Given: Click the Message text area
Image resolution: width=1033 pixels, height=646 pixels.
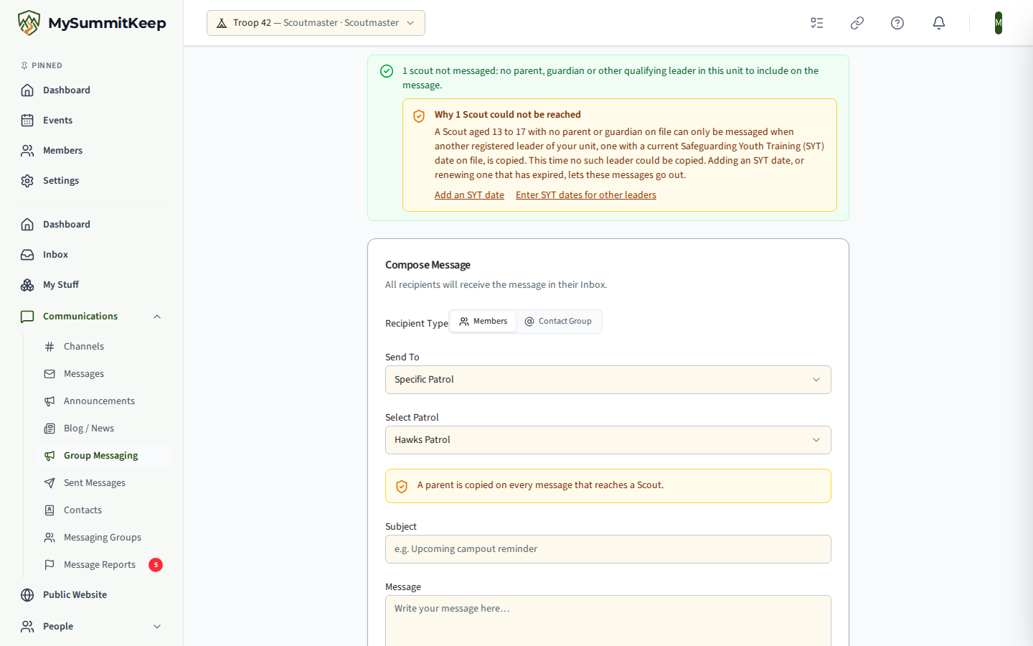Looking at the screenshot, I should [x=608, y=621].
